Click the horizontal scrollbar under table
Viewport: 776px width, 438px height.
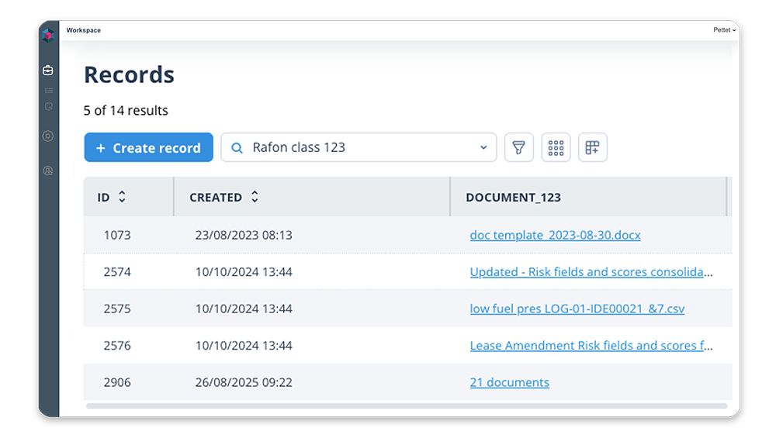pos(407,406)
